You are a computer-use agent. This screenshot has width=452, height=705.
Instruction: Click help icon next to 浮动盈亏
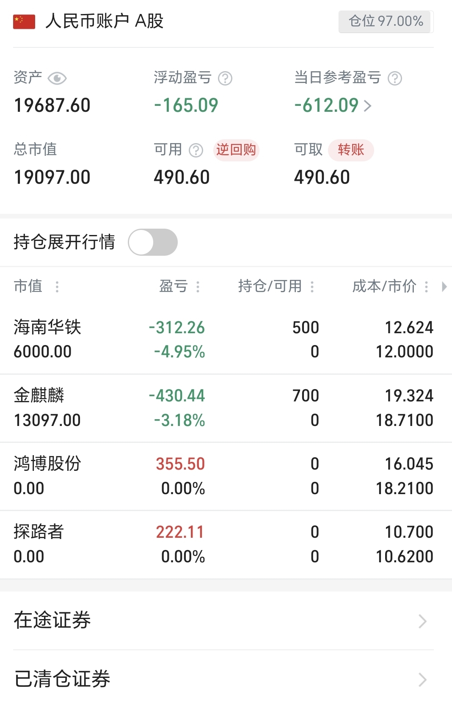coord(225,78)
